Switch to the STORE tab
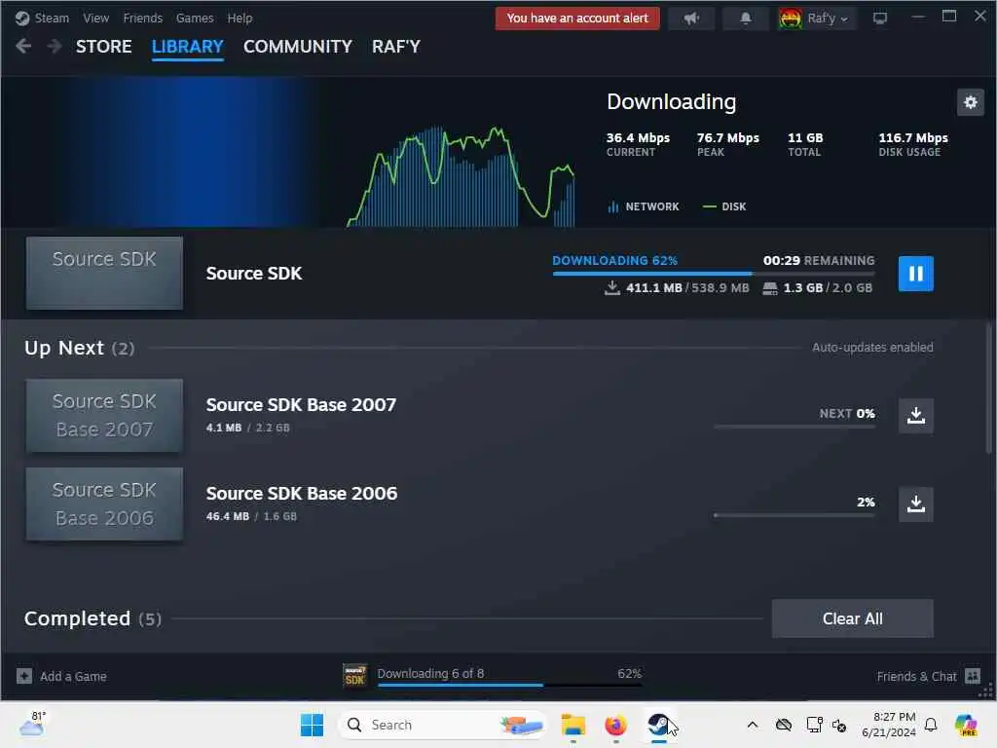997x748 pixels. [103, 47]
